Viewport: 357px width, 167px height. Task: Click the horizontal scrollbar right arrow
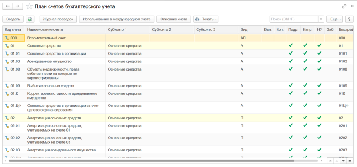[x=321, y=161]
